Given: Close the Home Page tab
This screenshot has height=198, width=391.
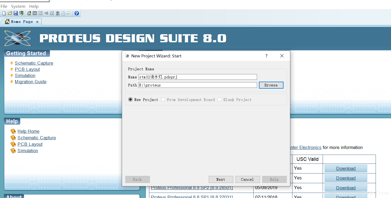Looking at the screenshot, I should [x=37, y=22].
